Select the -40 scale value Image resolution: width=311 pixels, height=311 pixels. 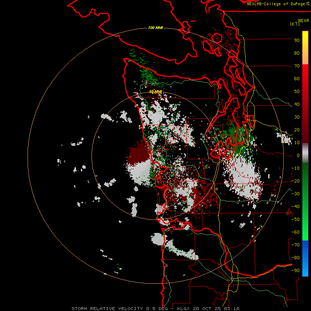pos(295,207)
